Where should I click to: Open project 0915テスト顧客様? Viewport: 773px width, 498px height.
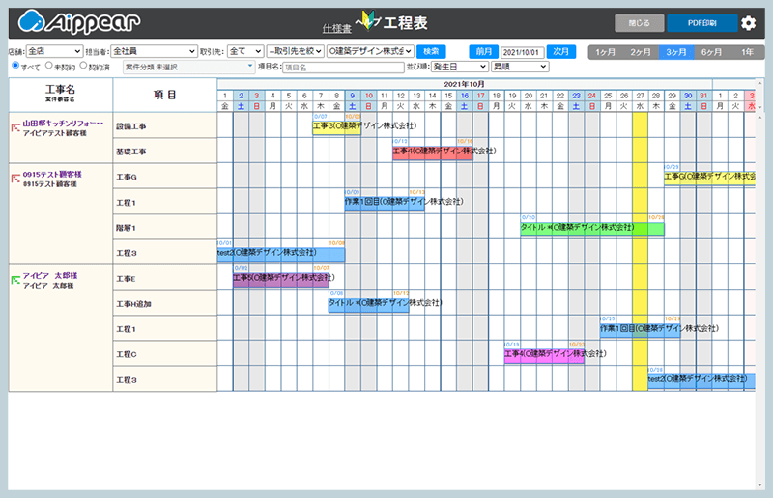(52, 175)
